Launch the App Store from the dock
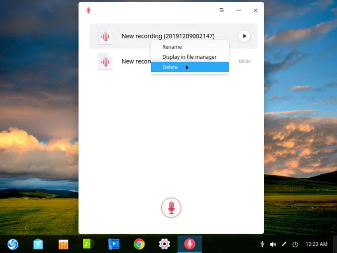337x253 pixels. click(x=63, y=244)
